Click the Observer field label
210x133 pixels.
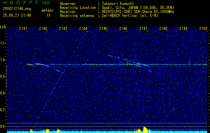(x=68, y=4)
